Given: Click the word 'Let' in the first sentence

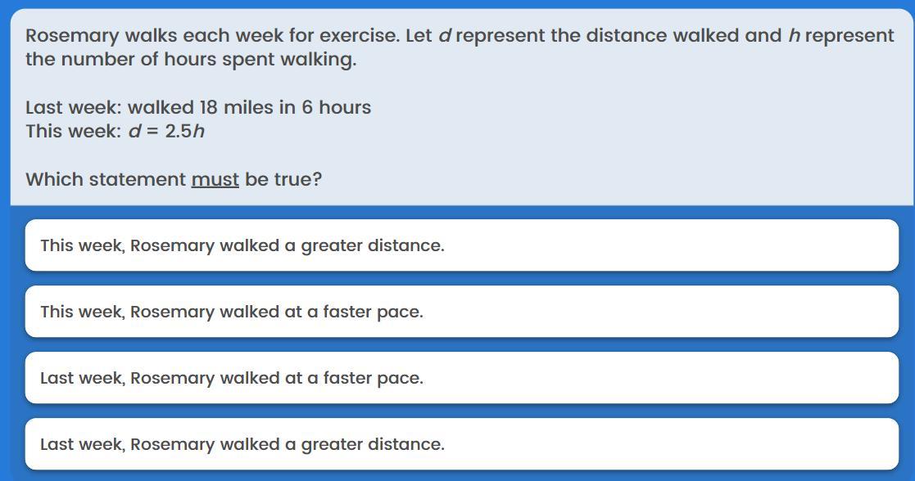Looking at the screenshot, I should pyautogui.click(x=419, y=35).
